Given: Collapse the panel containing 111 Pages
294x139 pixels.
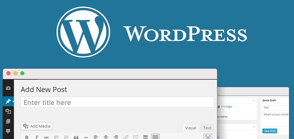Looking at the screenshot, I should coord(254,100).
